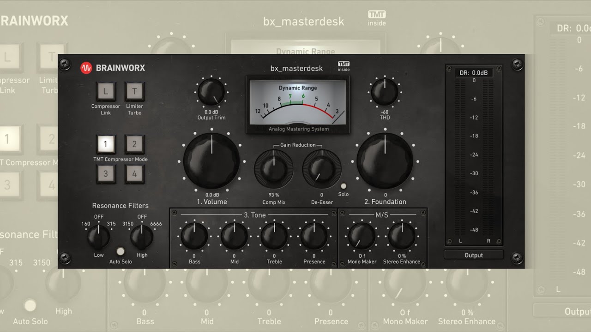Viewport: 591px width, 332px height.
Task: Click the 0.0 dB Output Trim value
Action: (211, 112)
